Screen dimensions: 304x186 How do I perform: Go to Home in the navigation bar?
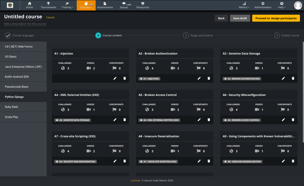coord(29,5)
